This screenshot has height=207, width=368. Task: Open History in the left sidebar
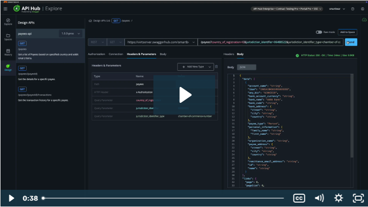point(8,53)
